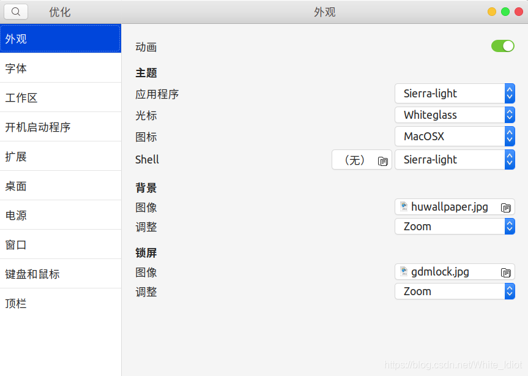The height and width of the screenshot is (376, 528).
Task: Click the huwallpaper.jpg background image chooser
Action: 455,207
